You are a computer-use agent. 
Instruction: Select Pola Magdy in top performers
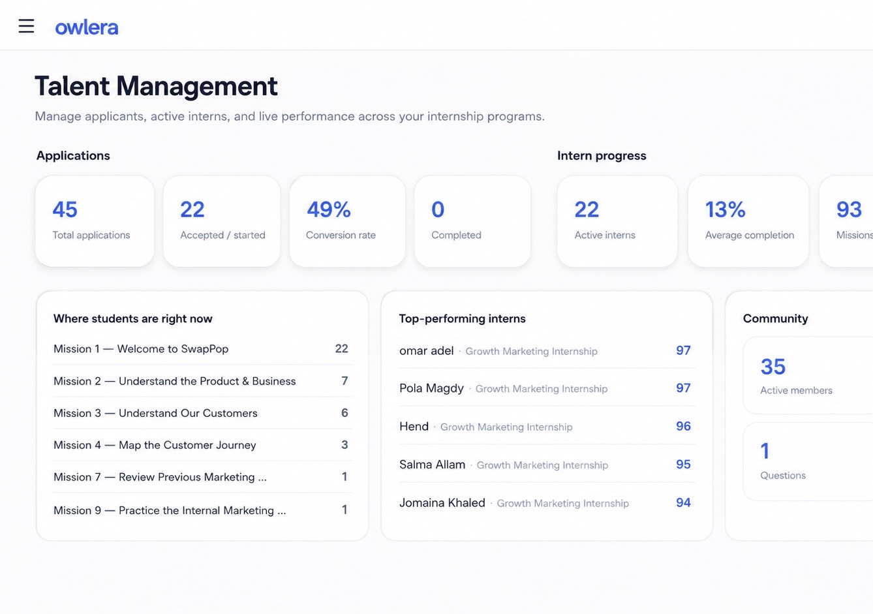(x=547, y=388)
